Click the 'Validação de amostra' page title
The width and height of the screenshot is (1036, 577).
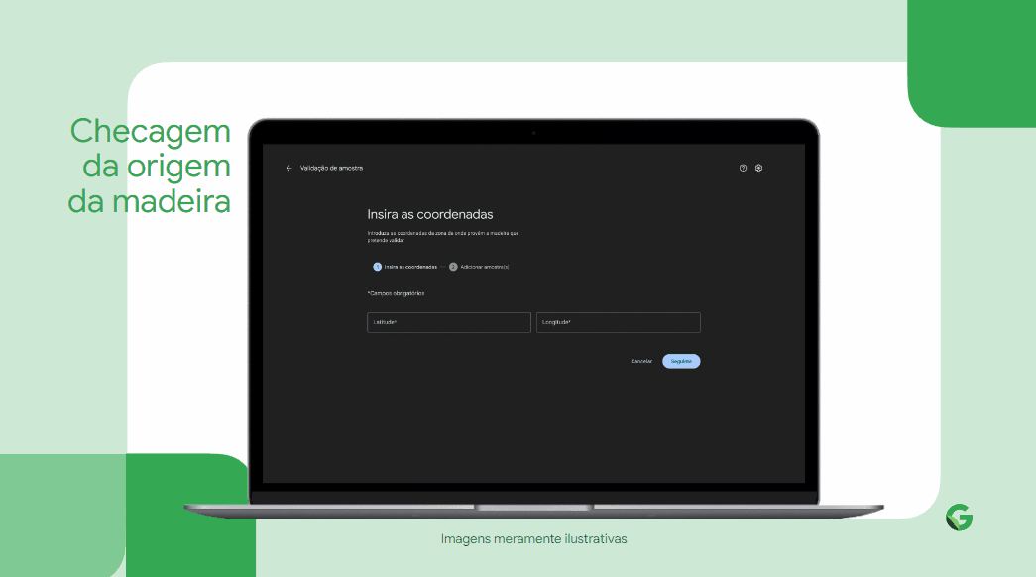coord(331,168)
